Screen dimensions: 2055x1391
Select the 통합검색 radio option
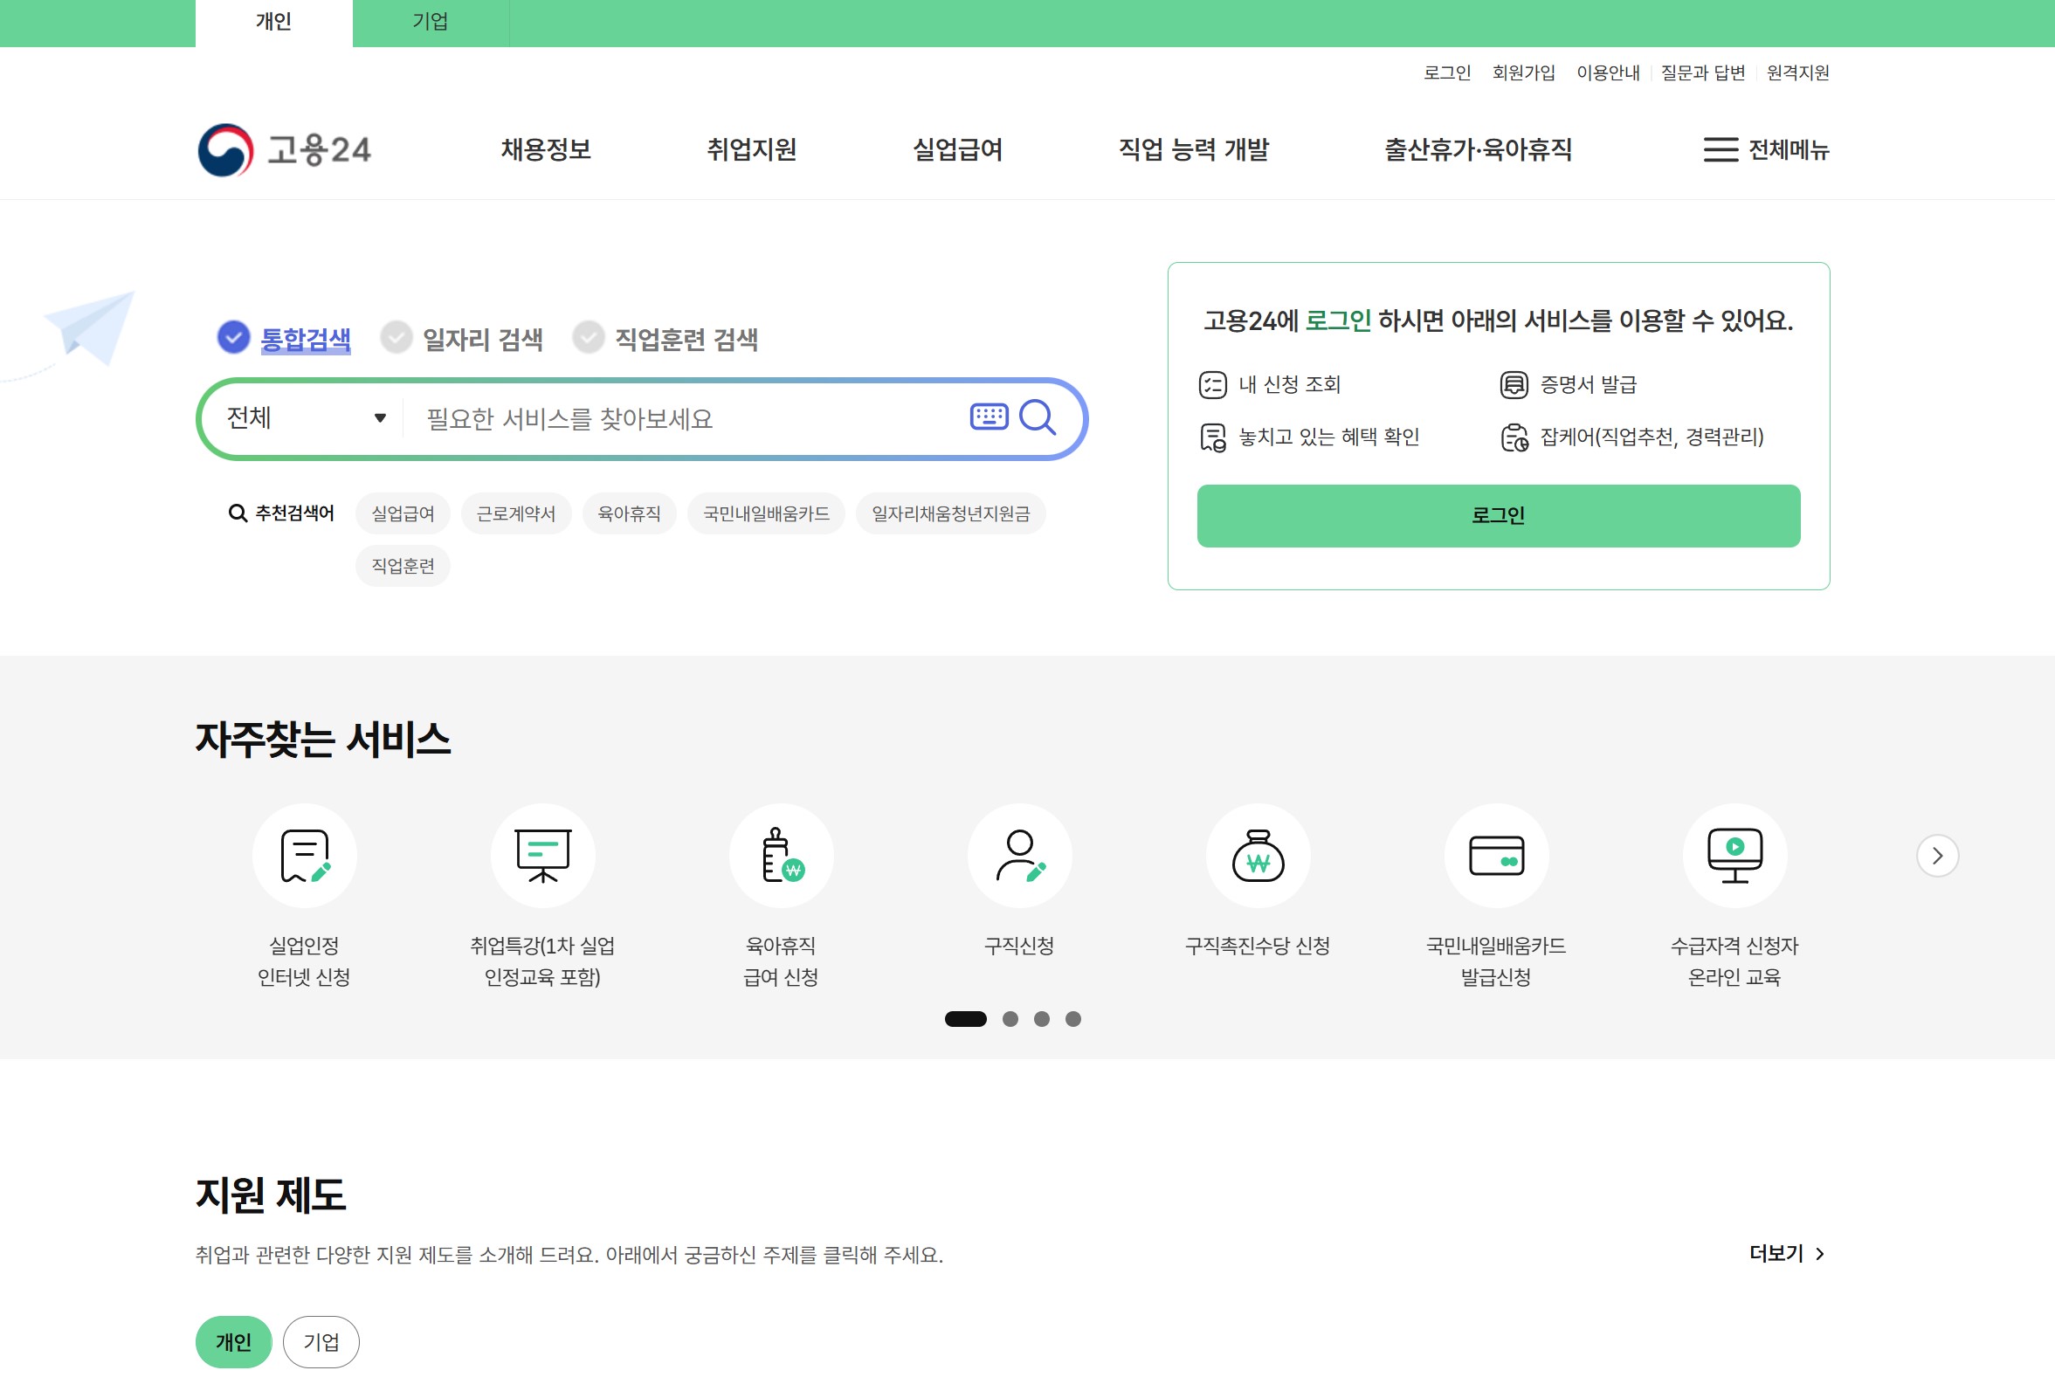[x=233, y=337]
